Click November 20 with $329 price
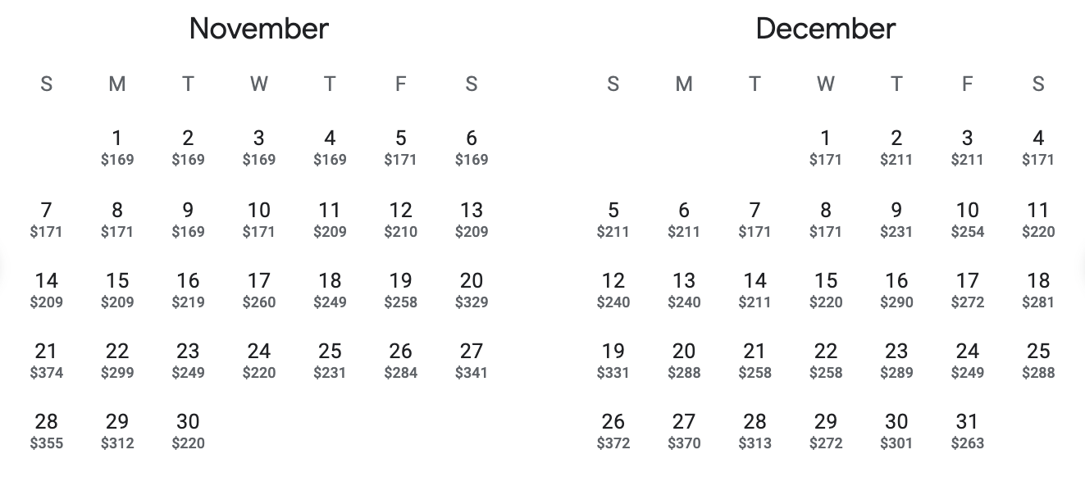 [472, 290]
